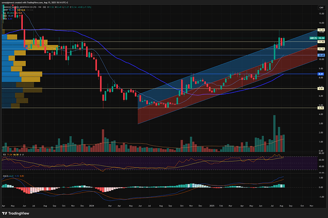Click the 11.15 horizontal line price label
Viewport: 328px width, 218px height.
pyautogui.click(x=321, y=49)
